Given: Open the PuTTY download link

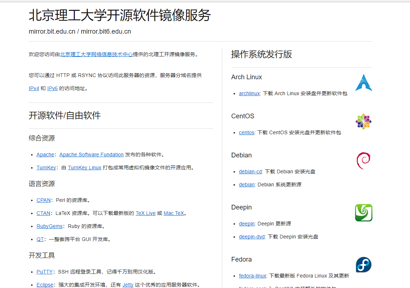Looking at the screenshot, I should 44,272.
